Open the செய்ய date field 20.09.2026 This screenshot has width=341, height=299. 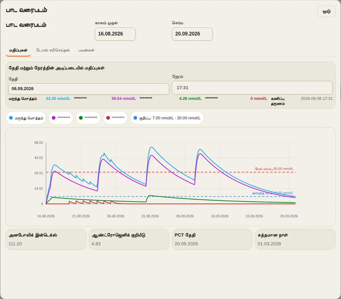click(x=192, y=34)
